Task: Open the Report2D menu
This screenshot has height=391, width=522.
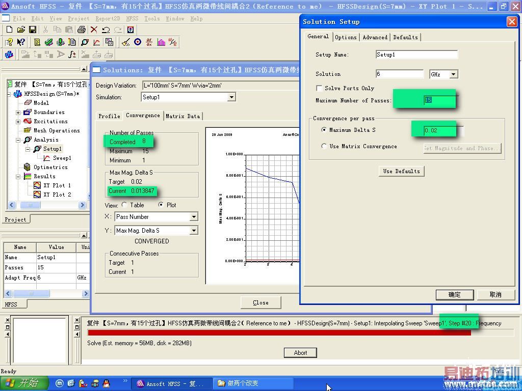Action: [108, 19]
